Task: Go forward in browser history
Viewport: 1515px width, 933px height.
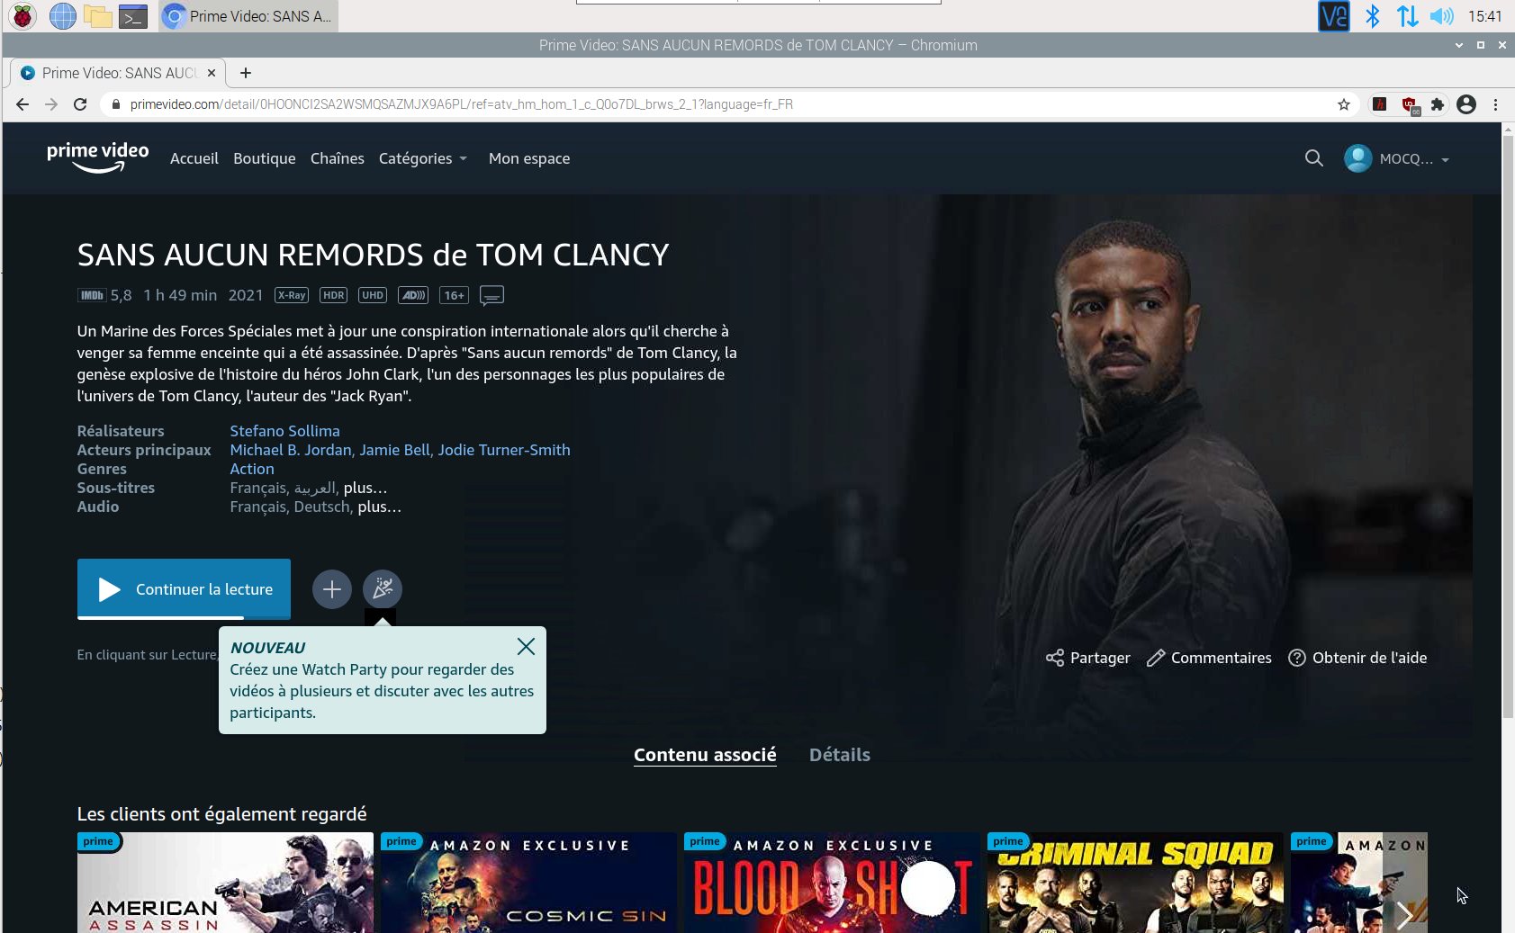Action: pyautogui.click(x=51, y=104)
